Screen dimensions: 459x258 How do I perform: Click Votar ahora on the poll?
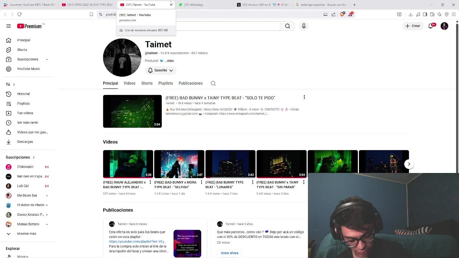[x=229, y=253]
